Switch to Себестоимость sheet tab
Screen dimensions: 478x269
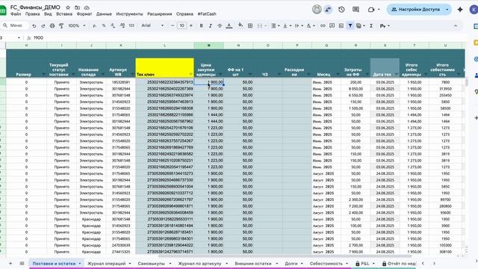point(326,263)
